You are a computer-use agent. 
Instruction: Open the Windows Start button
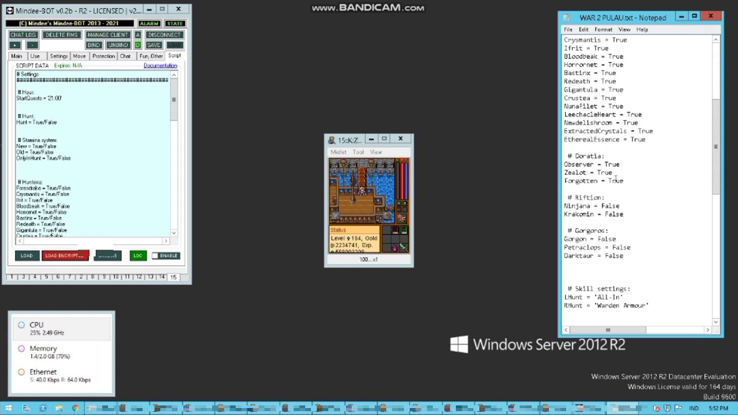coord(9,408)
